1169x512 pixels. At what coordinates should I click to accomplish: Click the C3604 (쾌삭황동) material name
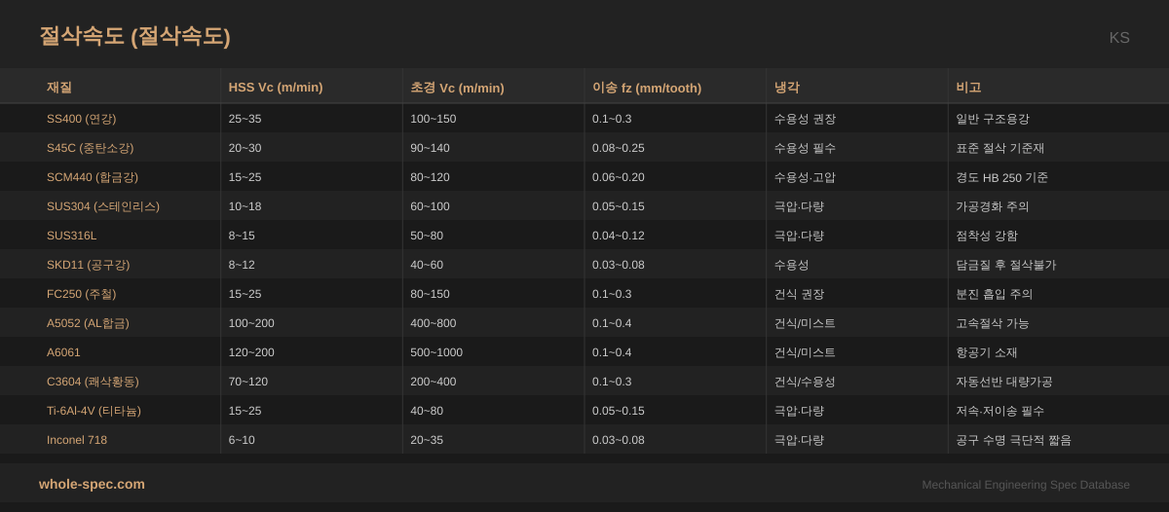[93, 382]
